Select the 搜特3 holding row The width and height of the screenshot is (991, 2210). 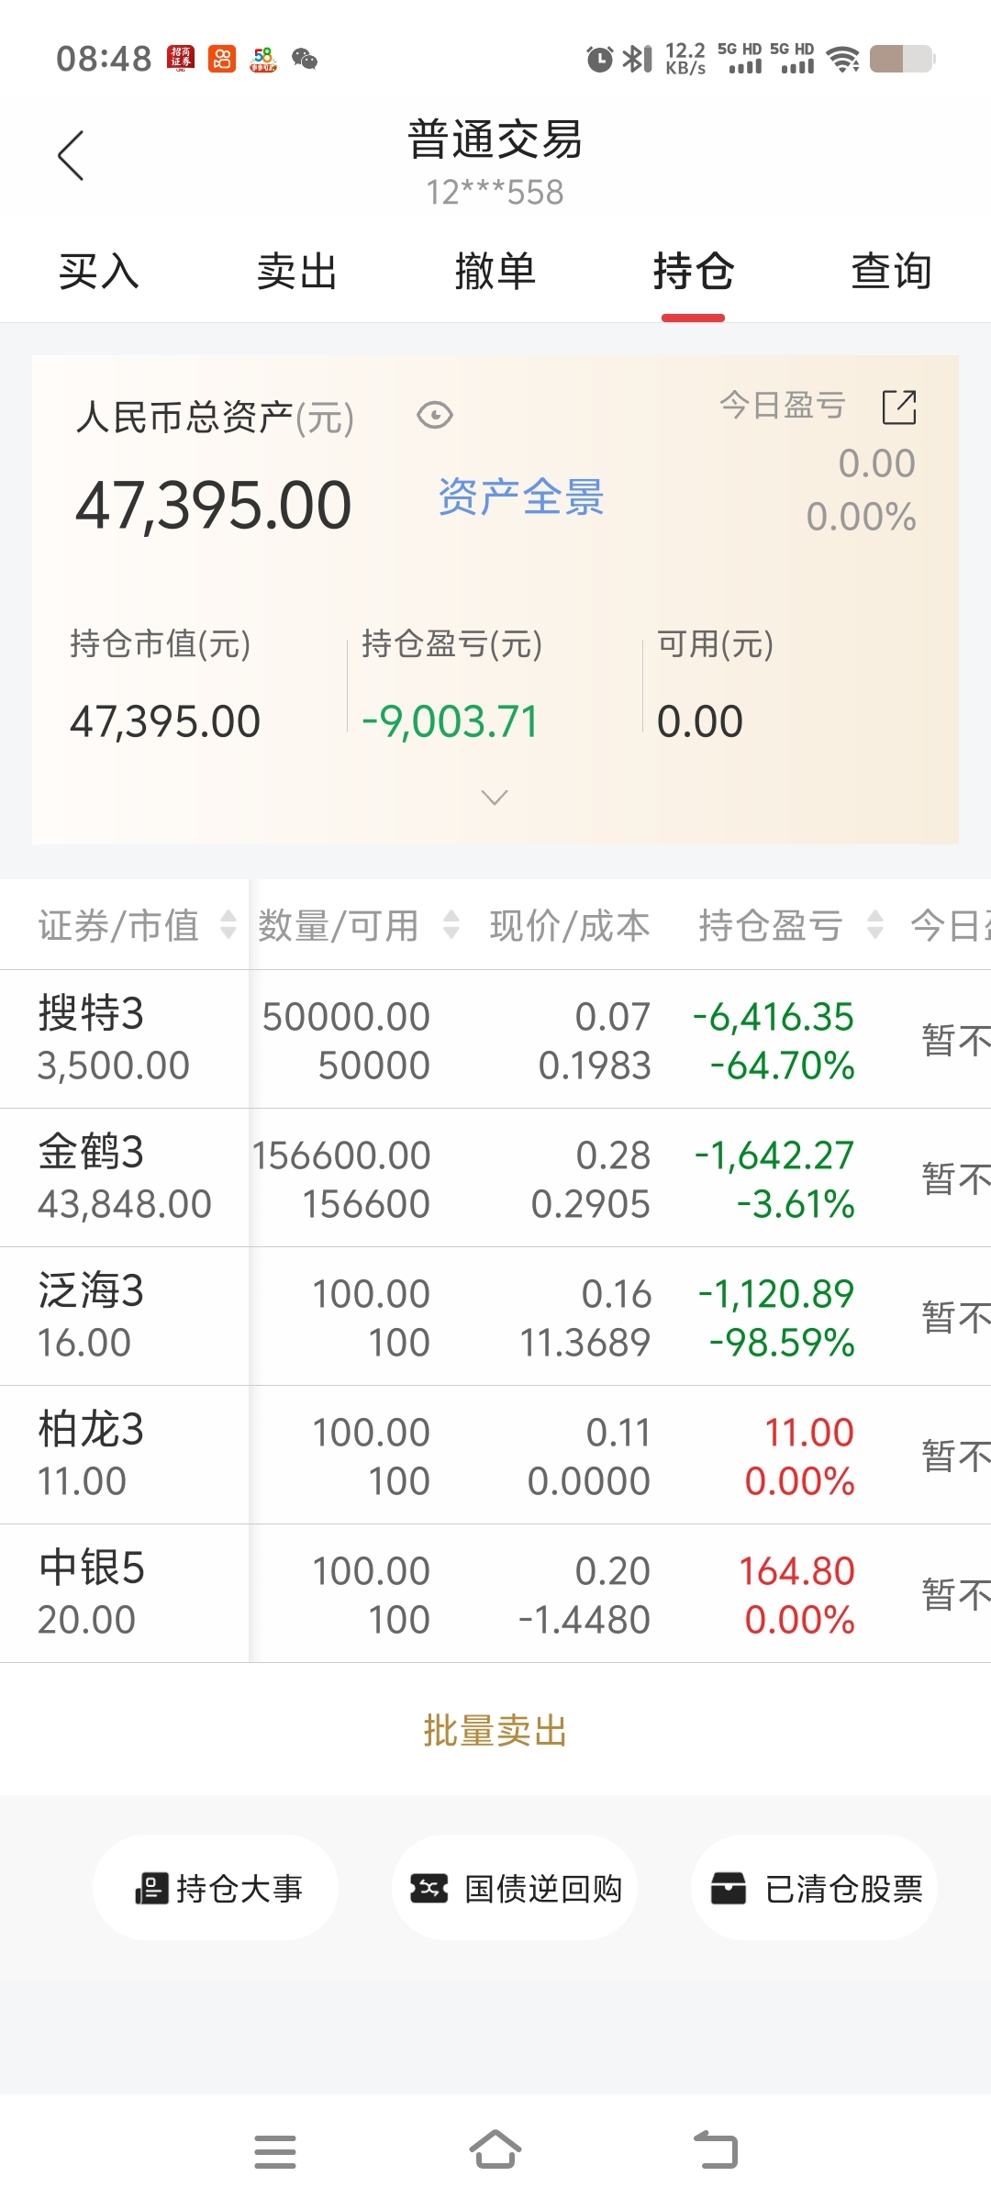point(124,1039)
